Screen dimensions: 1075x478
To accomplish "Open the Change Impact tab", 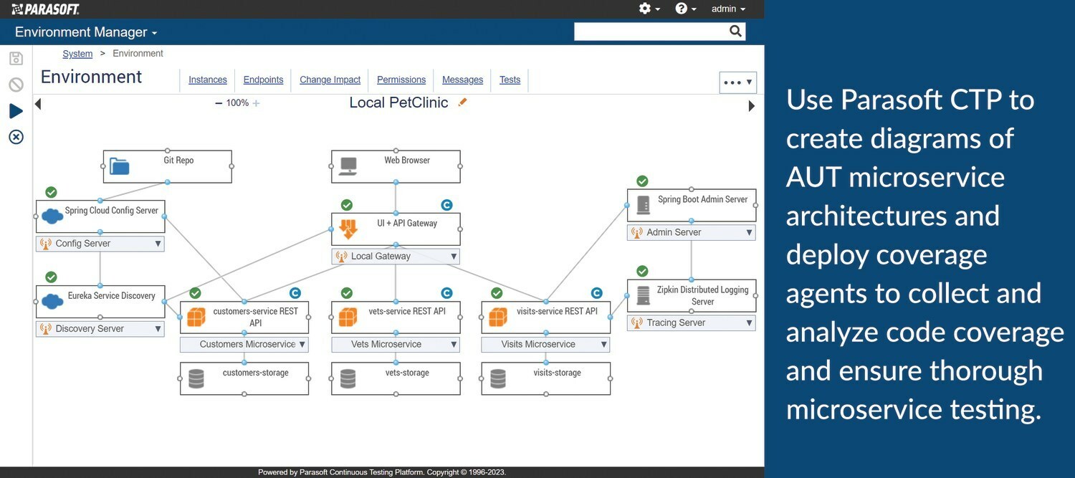I will point(330,80).
